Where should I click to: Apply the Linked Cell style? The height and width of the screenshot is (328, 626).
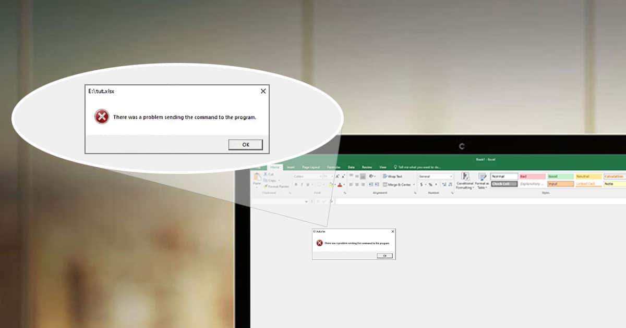(588, 184)
